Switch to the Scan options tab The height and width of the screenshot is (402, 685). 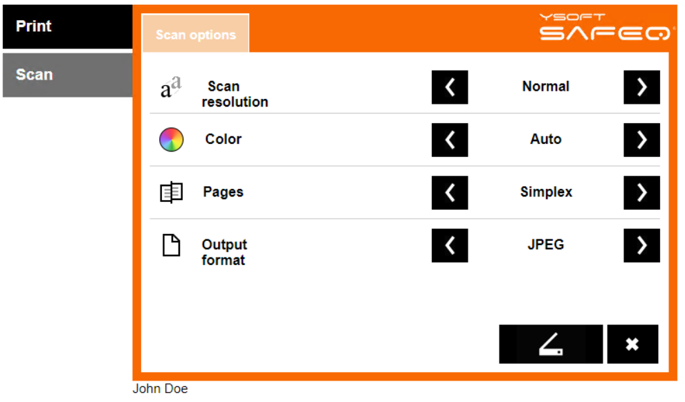(196, 35)
